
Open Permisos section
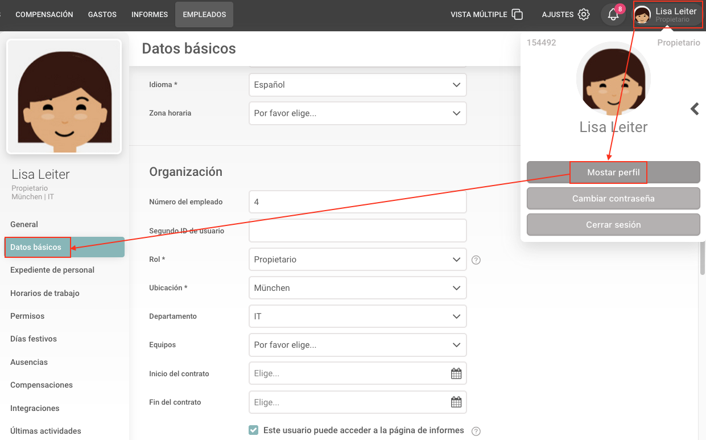(27, 316)
